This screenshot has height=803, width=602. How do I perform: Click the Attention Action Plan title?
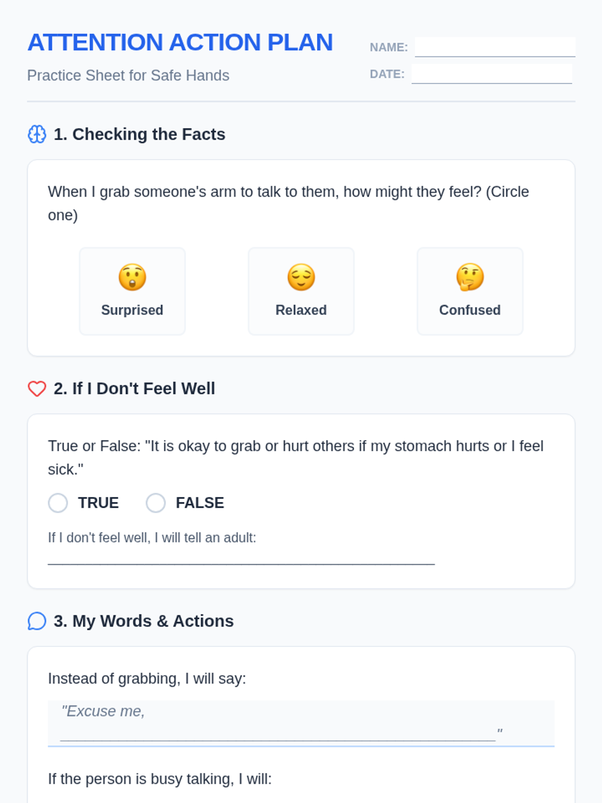tap(180, 42)
